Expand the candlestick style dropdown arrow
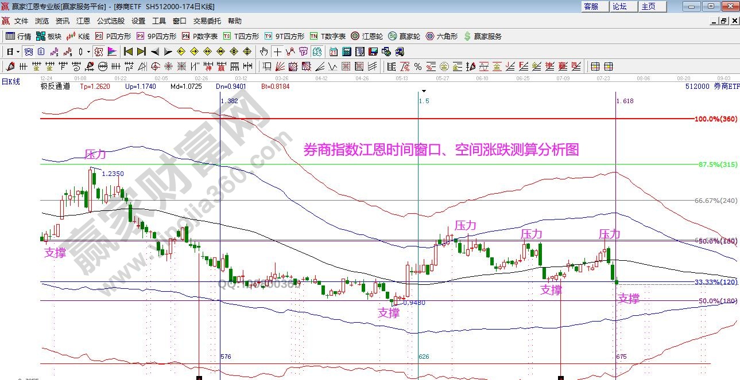 (x=88, y=52)
